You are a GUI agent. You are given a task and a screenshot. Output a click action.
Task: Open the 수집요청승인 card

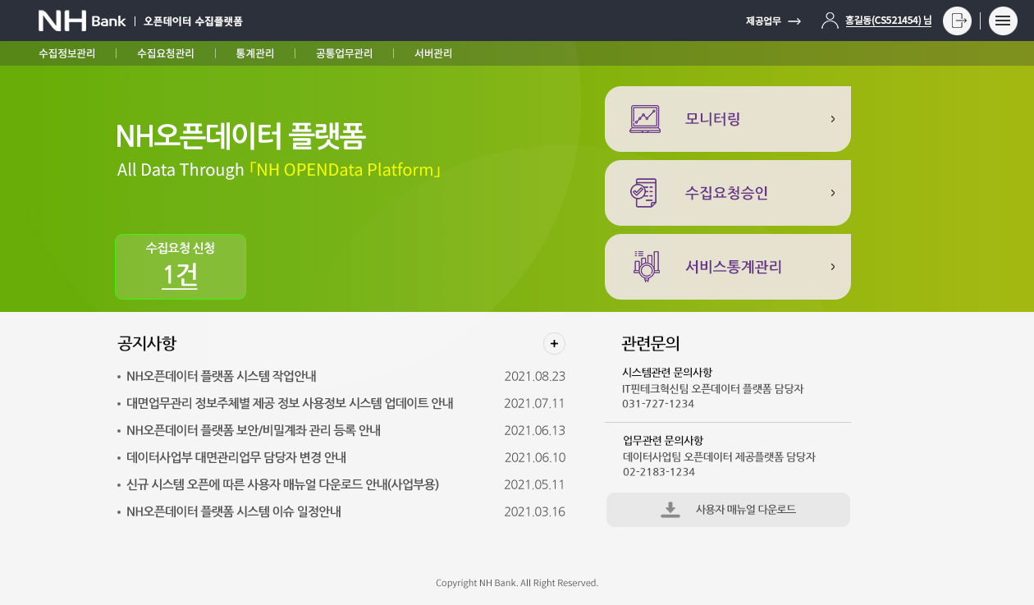[728, 193]
